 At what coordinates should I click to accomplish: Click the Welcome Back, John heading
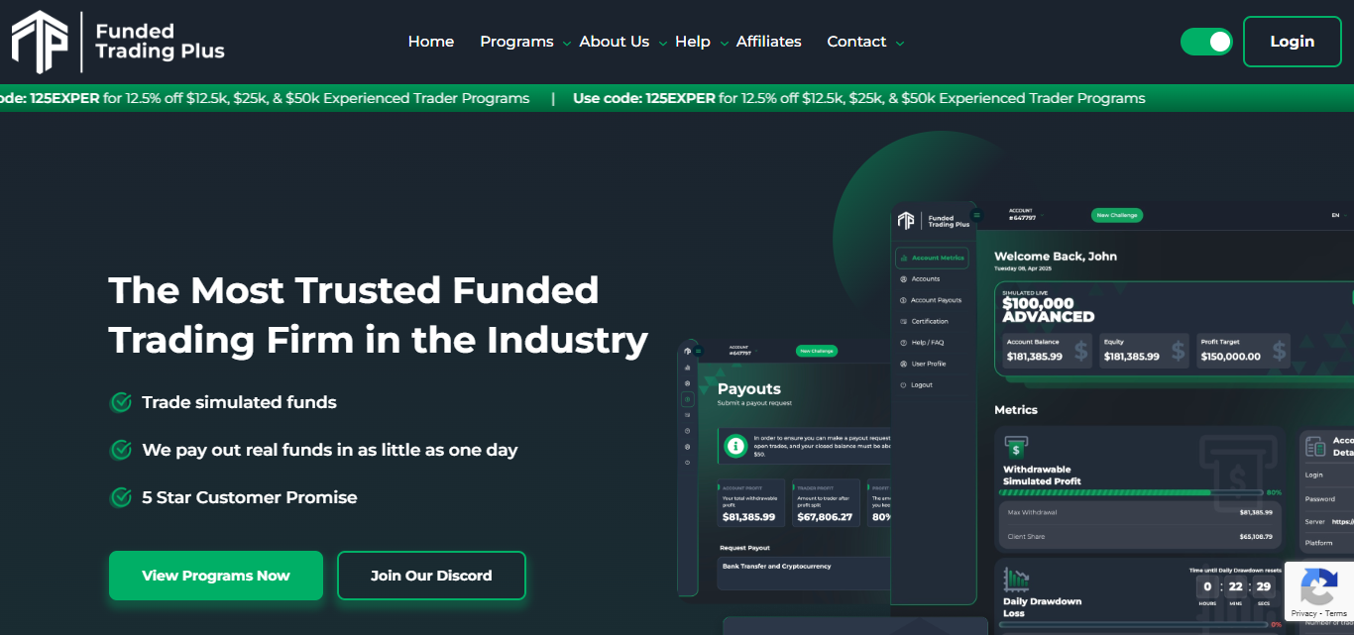pos(1056,257)
